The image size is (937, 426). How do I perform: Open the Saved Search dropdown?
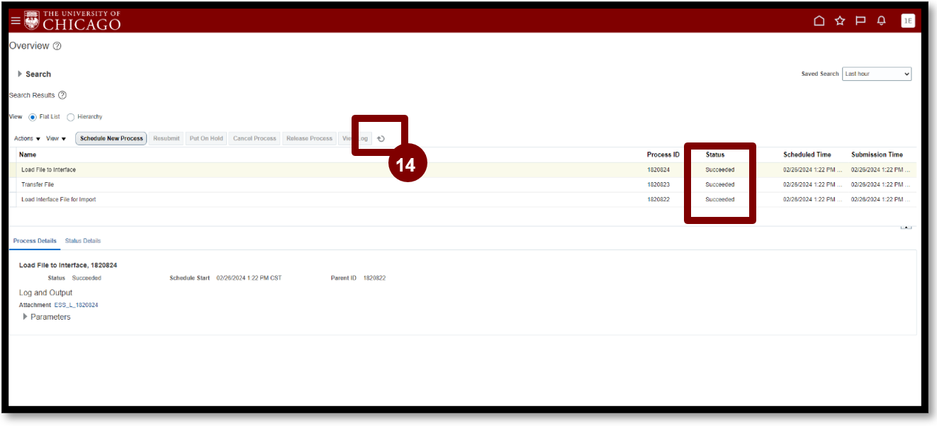point(877,74)
